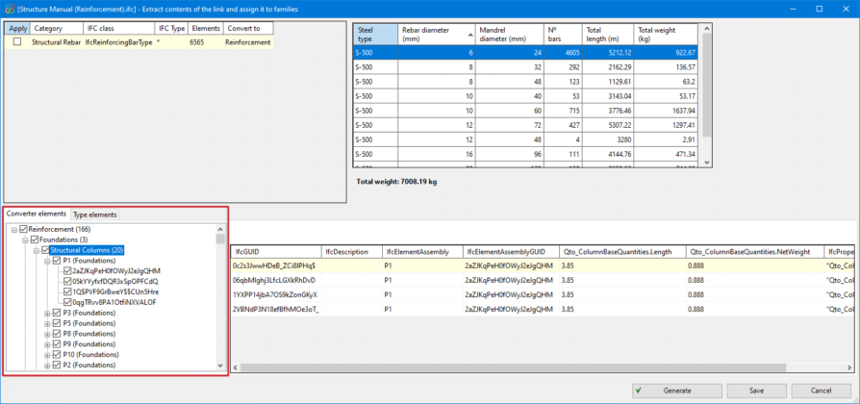Enable the Apply checkbox for Structural Rebar
This screenshot has width=860, height=404.
(x=16, y=42)
